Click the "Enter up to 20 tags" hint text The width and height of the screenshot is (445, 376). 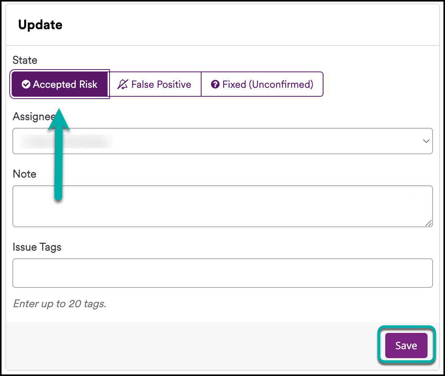pos(60,303)
